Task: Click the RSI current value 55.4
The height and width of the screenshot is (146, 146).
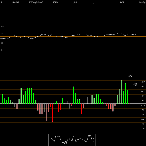Action: coord(133,34)
